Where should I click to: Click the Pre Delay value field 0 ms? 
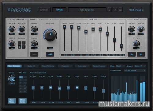[132, 34]
